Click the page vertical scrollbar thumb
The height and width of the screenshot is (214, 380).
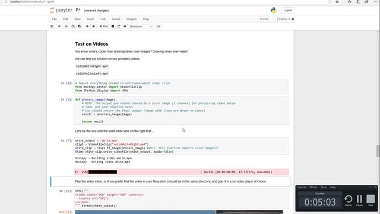click(378, 151)
